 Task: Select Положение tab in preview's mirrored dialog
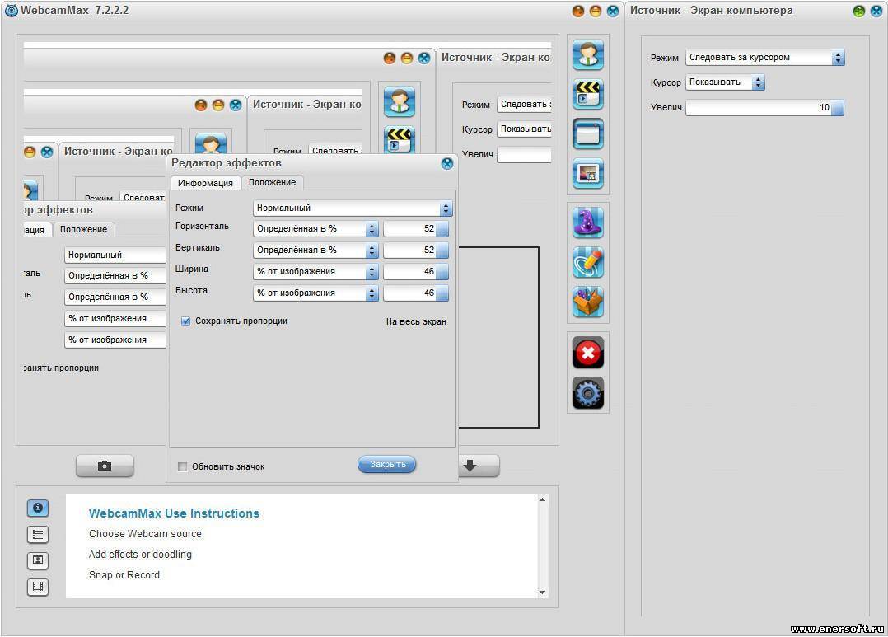point(83,230)
